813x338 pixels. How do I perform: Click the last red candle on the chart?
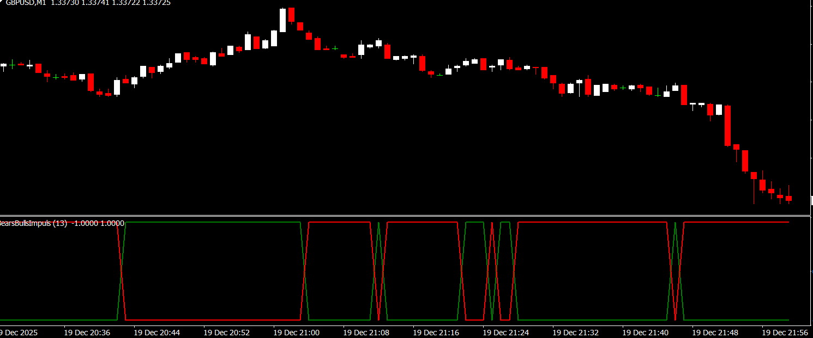(x=788, y=199)
